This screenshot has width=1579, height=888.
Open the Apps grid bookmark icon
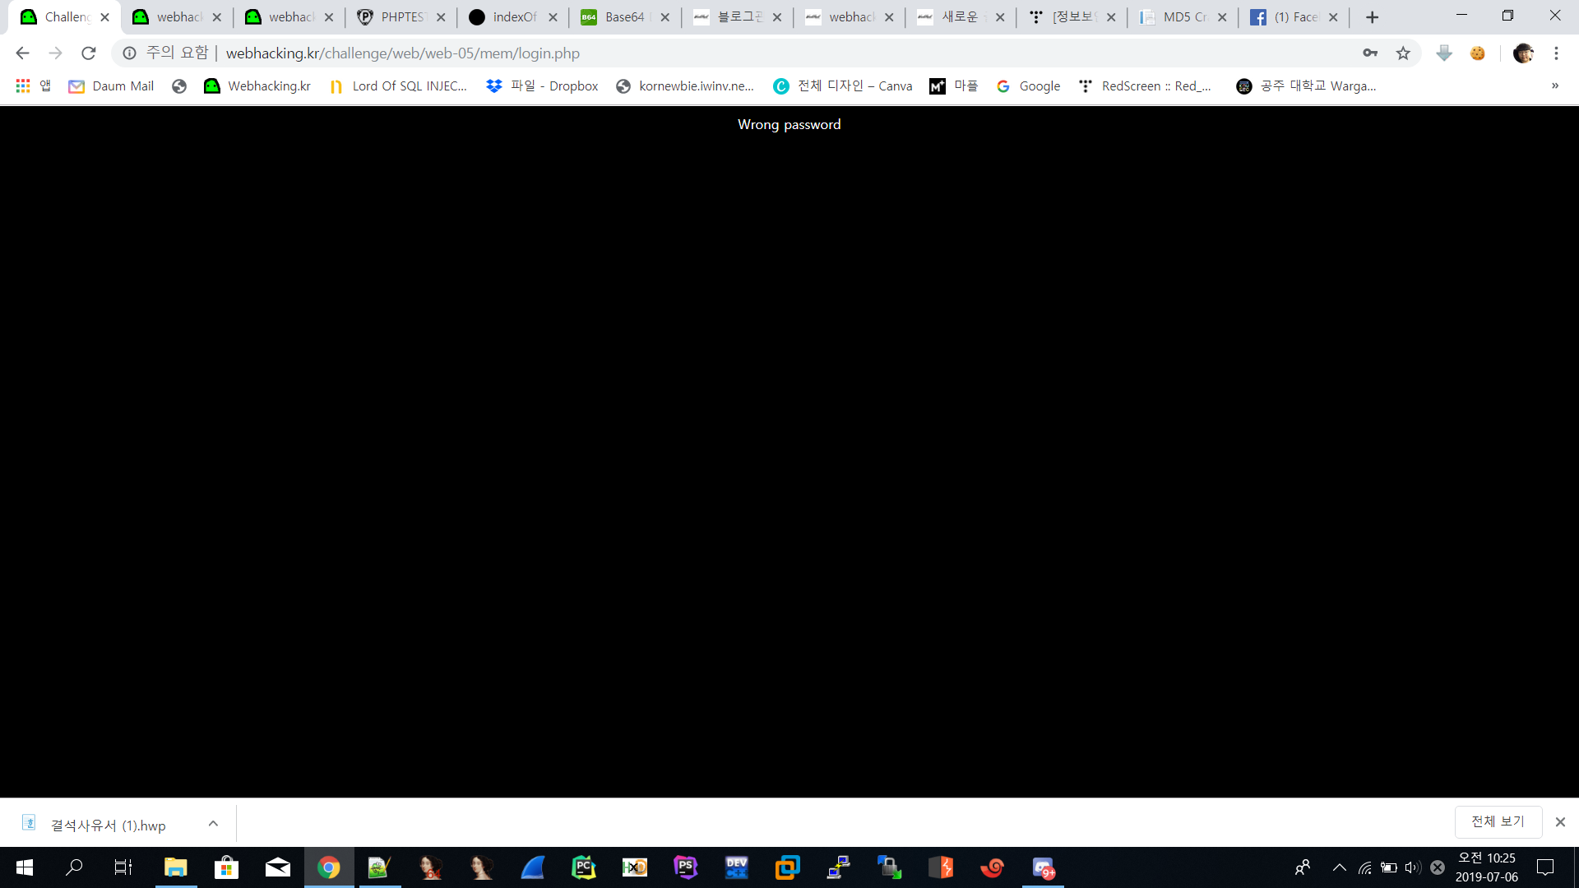point(23,86)
